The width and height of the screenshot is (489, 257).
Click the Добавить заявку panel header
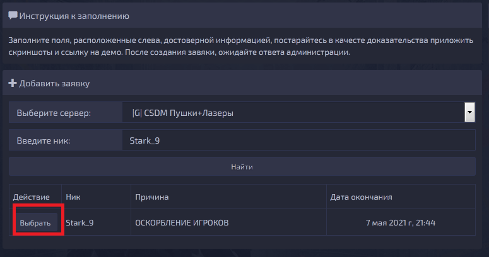pos(242,83)
